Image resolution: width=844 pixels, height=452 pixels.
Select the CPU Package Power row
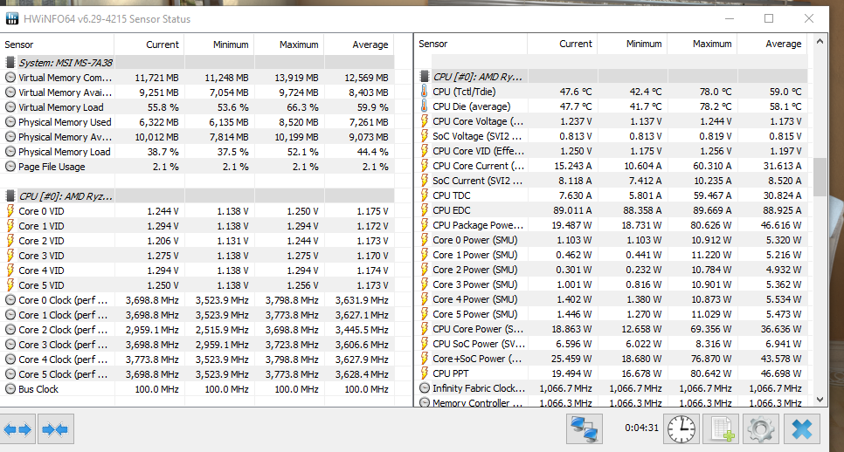click(x=612, y=224)
